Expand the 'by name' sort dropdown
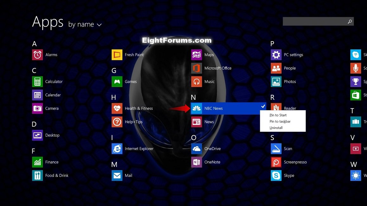 coord(85,24)
